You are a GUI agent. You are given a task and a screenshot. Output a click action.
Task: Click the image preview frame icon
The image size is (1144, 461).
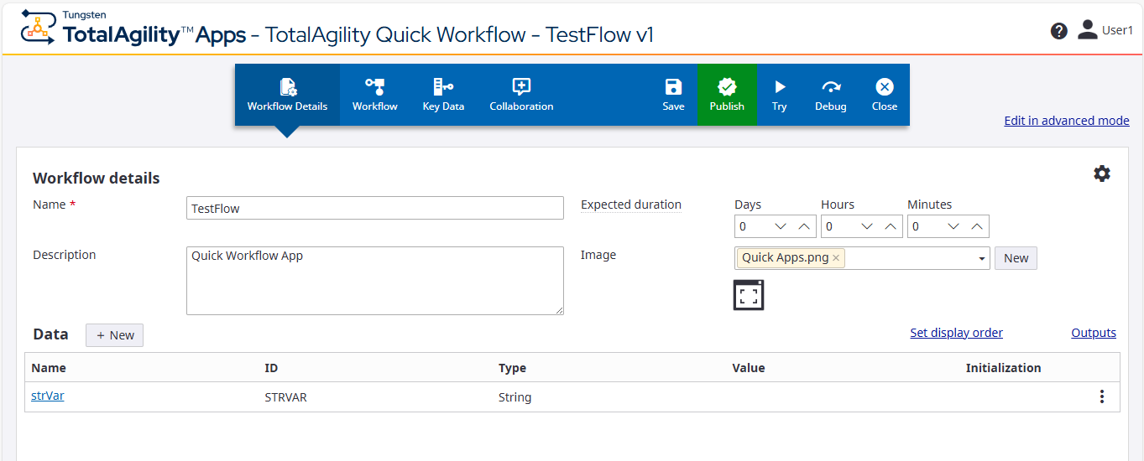[x=749, y=295]
